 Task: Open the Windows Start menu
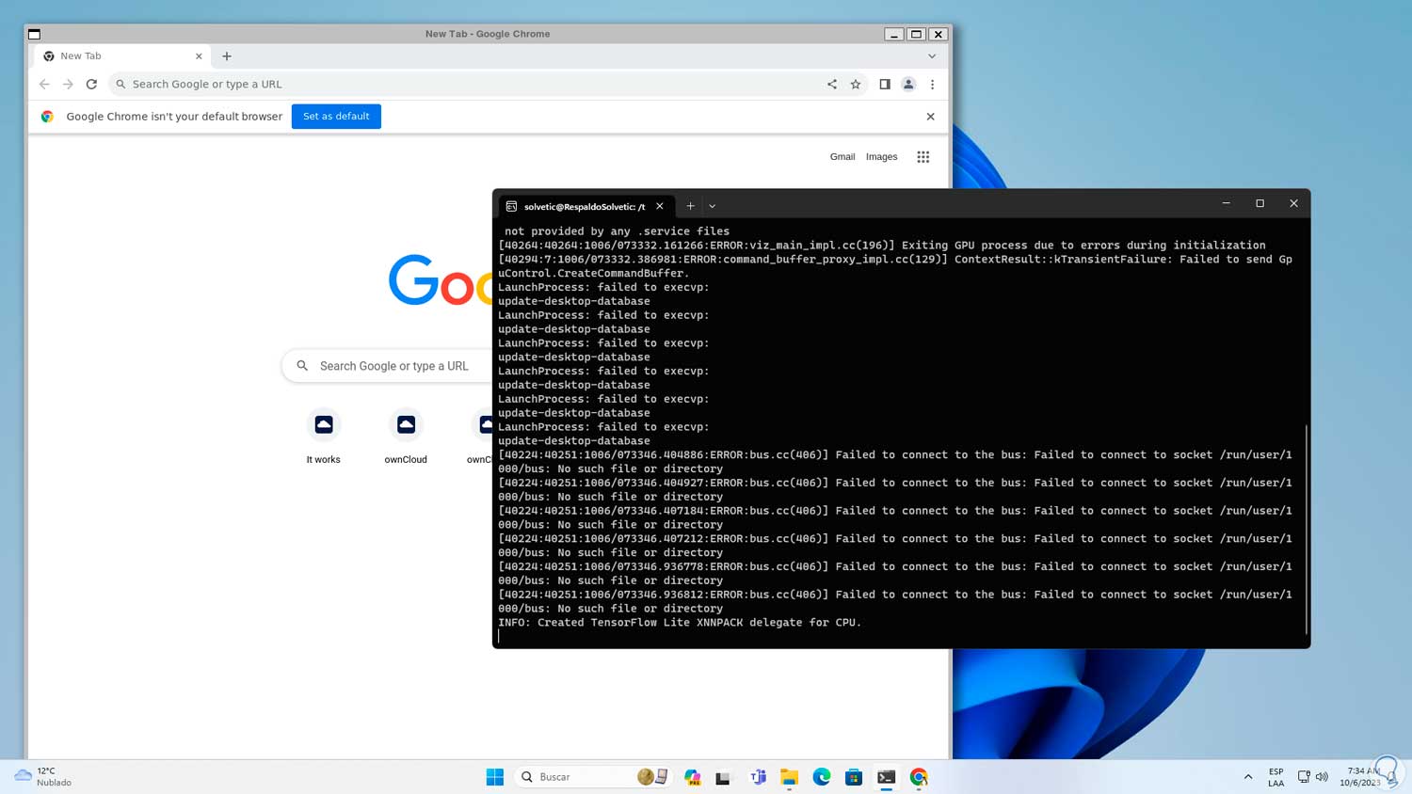click(495, 777)
